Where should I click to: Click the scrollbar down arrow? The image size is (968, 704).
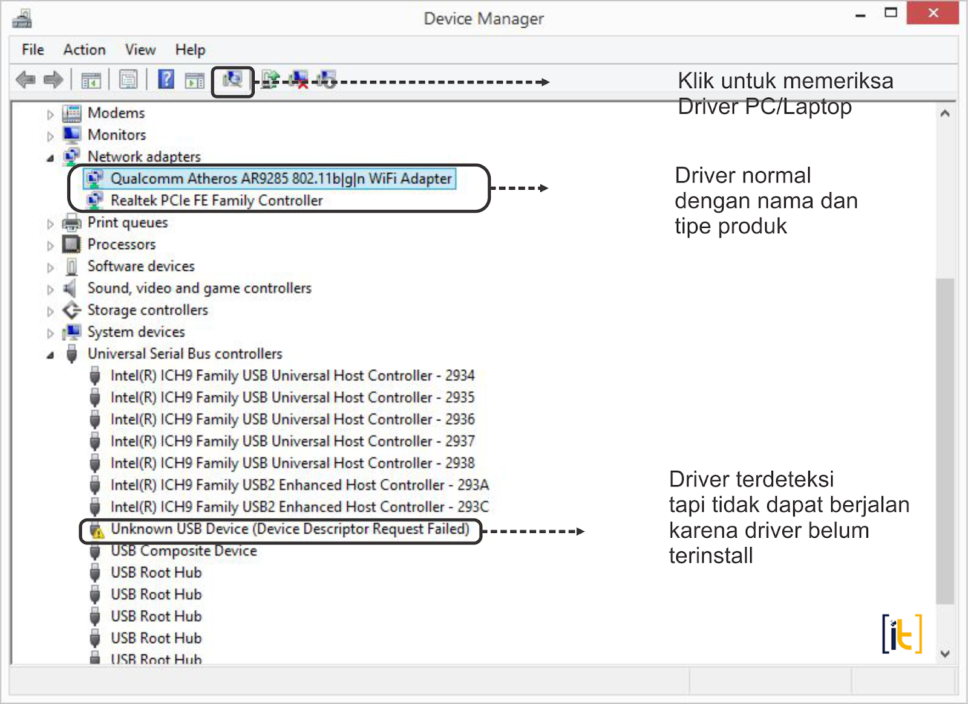pos(945,653)
